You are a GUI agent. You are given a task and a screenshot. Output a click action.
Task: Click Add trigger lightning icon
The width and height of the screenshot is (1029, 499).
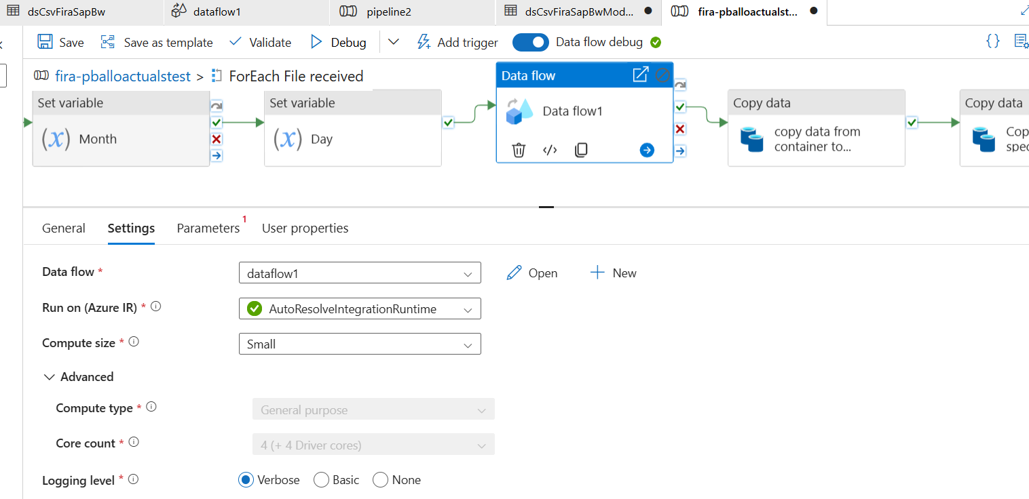tap(424, 42)
